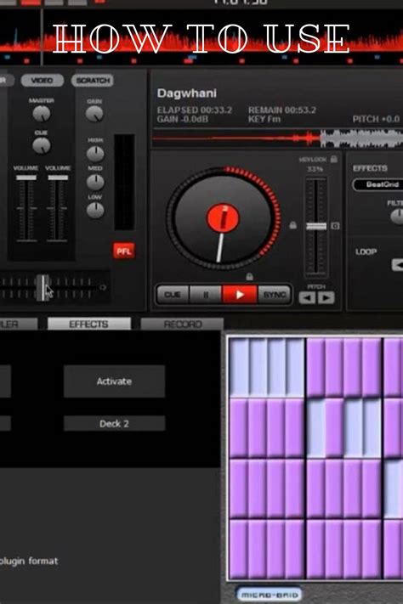The image size is (403, 604).
Task: Seek in the Dagwhani track waveform
Action: coord(278,138)
